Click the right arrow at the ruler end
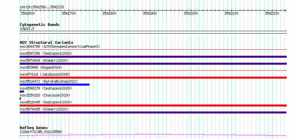Viewport: 296px width, 139px height. click(x=285, y=10)
